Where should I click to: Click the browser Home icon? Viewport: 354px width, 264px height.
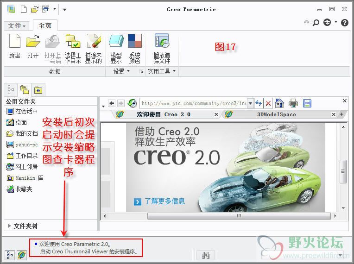pos(279,103)
